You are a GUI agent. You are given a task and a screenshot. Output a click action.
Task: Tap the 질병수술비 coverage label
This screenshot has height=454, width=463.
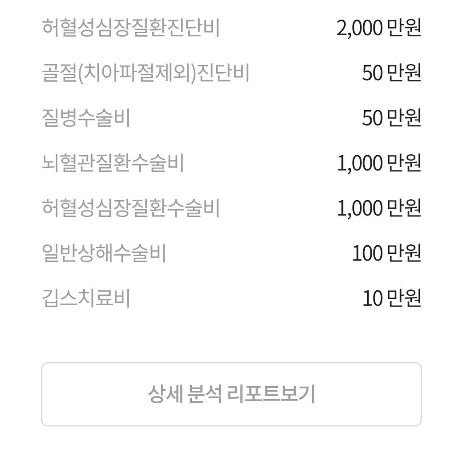(86, 118)
